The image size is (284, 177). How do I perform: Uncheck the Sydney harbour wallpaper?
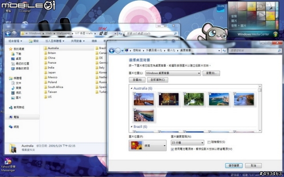[209, 93]
